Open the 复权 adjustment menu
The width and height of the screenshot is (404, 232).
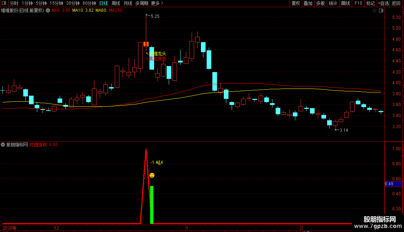[x=296, y=3]
